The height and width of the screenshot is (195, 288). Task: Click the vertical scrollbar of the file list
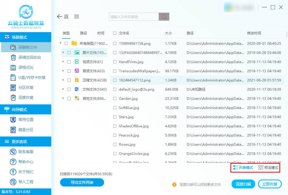pyautogui.click(x=287, y=34)
